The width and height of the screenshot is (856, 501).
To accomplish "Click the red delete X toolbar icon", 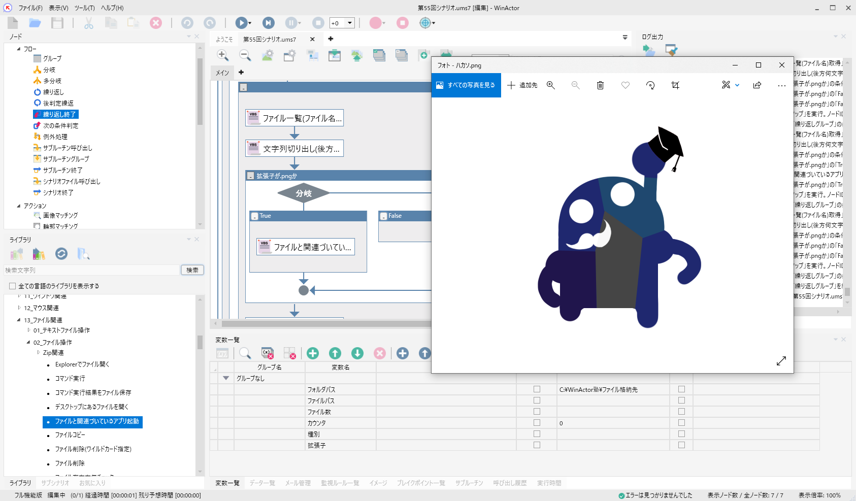I will pyautogui.click(x=156, y=23).
